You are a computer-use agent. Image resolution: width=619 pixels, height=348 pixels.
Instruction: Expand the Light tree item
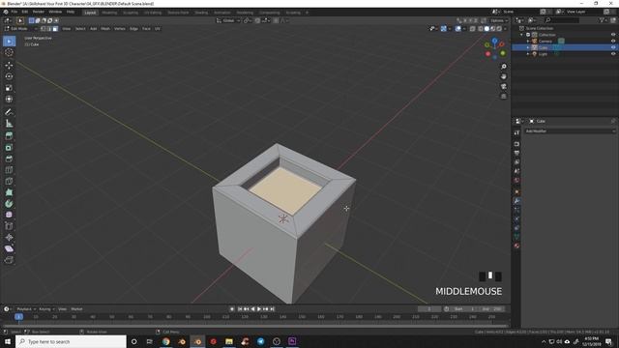(x=528, y=54)
